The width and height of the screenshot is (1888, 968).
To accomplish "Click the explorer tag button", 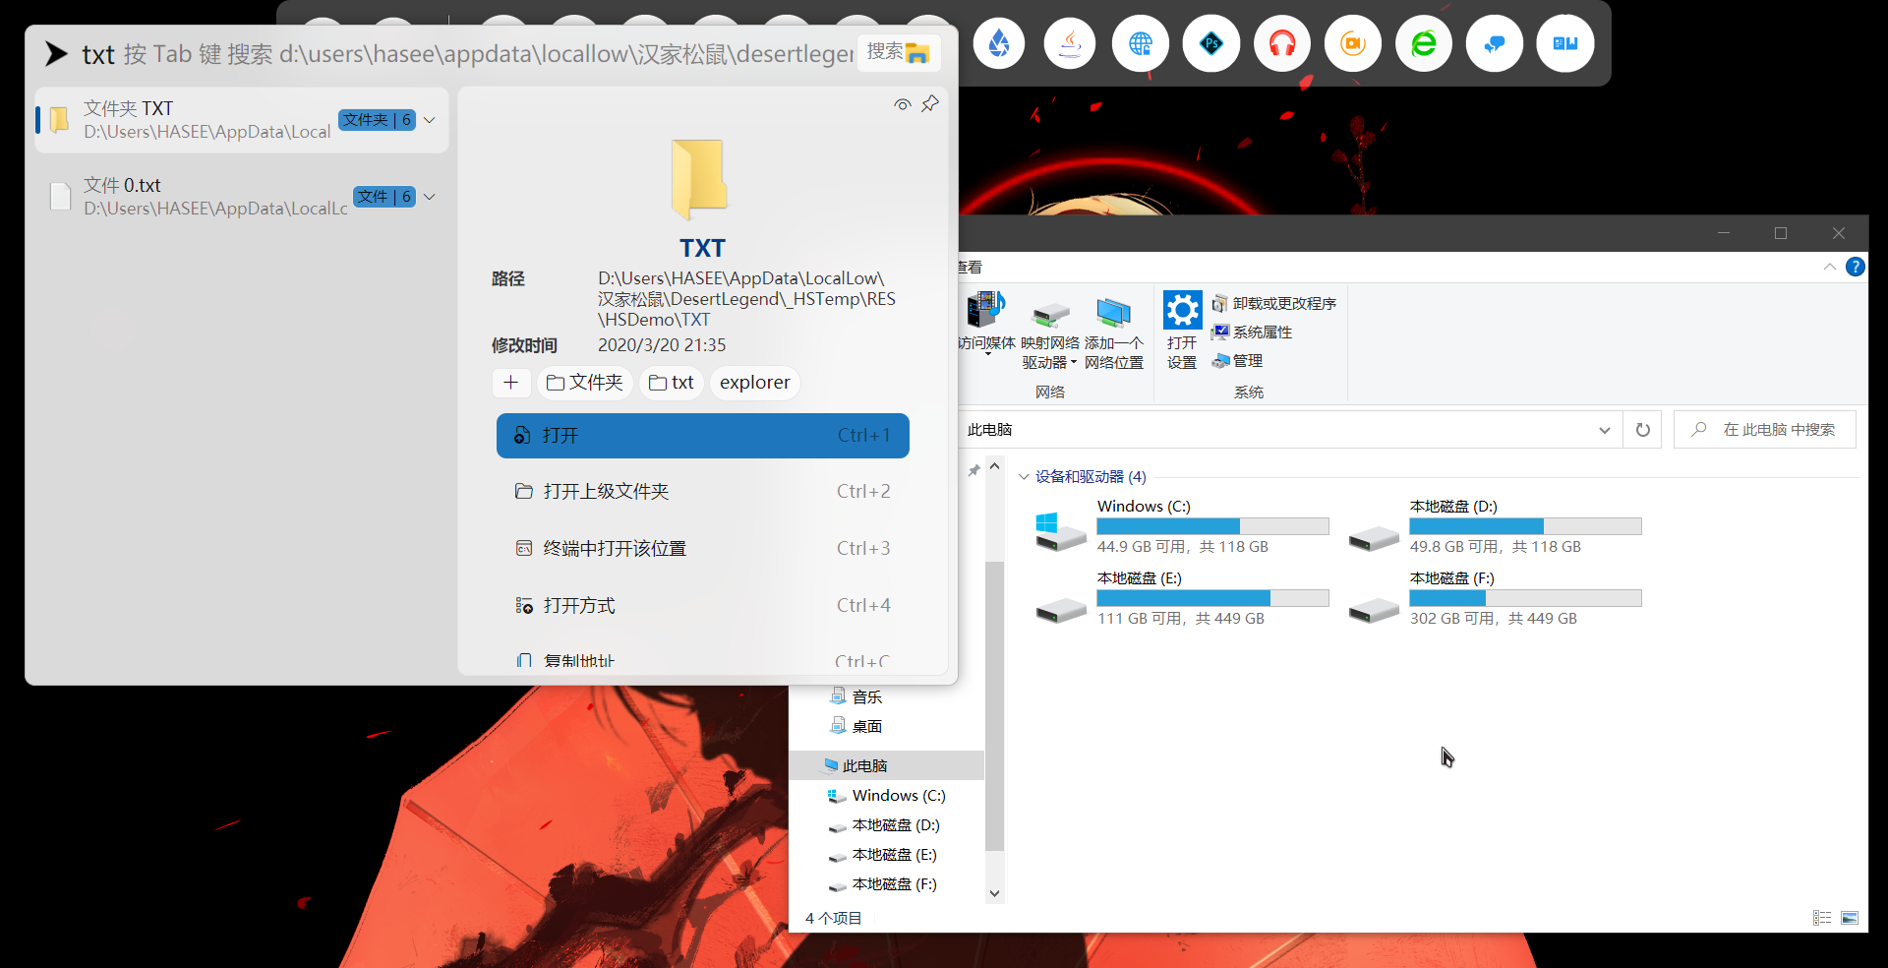I will pyautogui.click(x=754, y=383).
